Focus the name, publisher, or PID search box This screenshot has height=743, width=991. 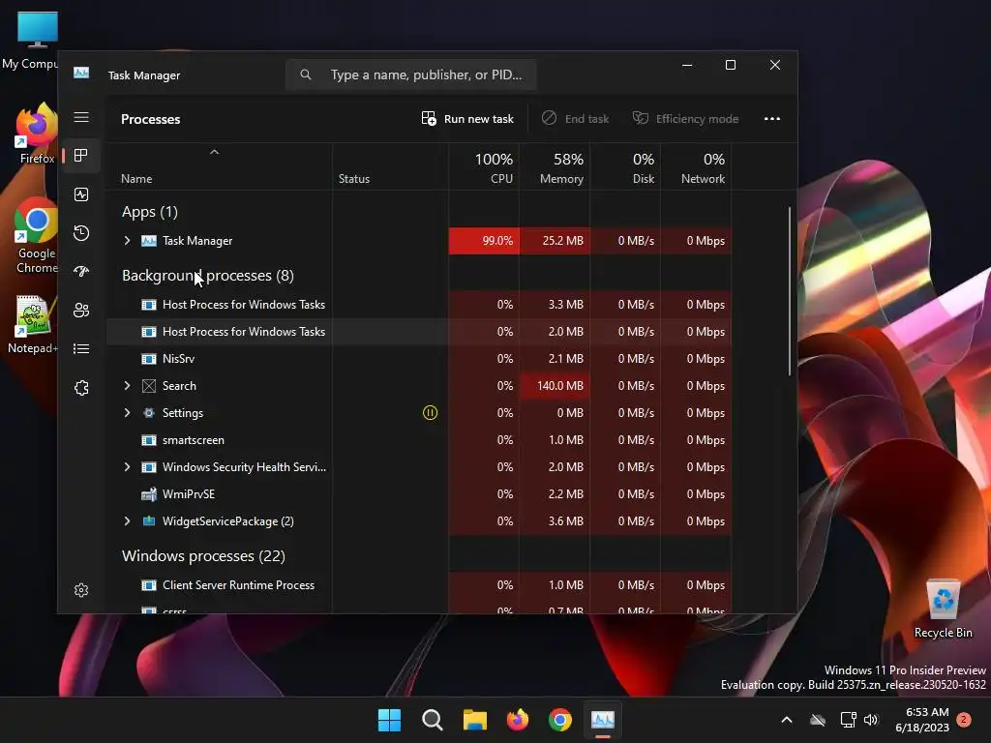click(x=411, y=74)
